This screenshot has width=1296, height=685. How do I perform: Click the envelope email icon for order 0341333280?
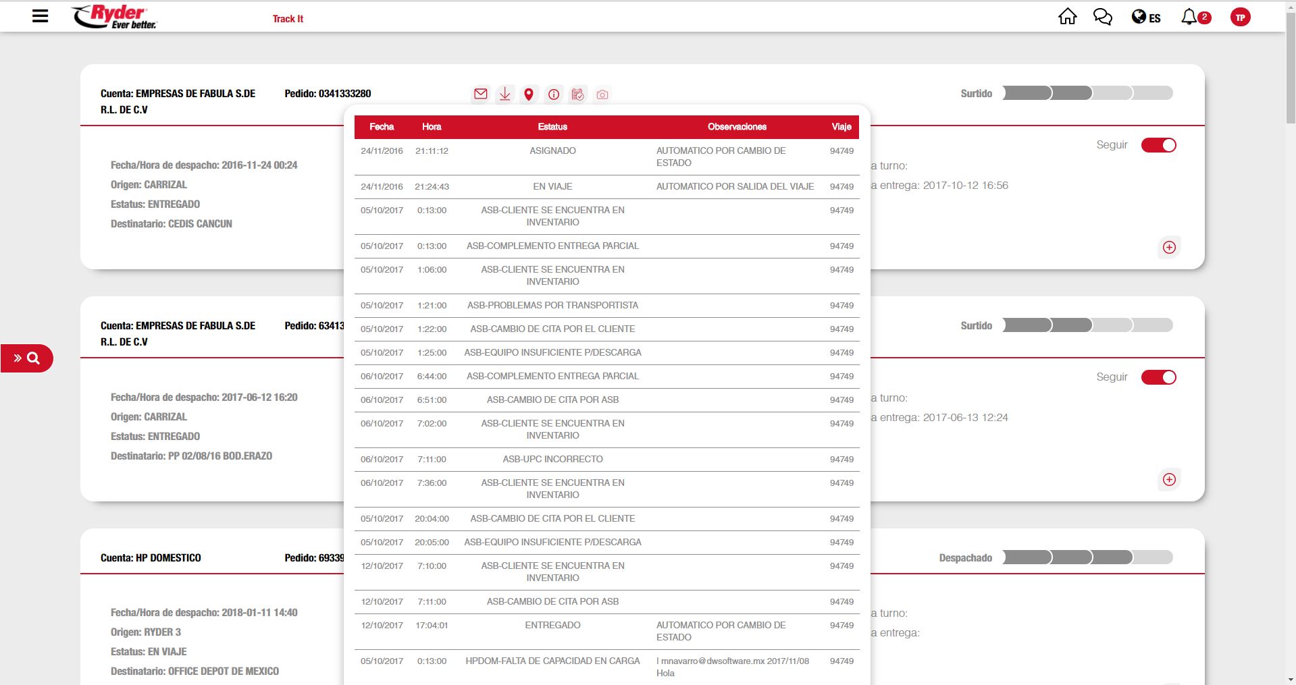tap(480, 94)
